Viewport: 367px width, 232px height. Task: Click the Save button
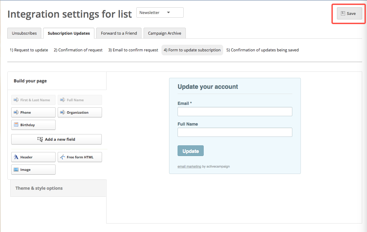349,13
